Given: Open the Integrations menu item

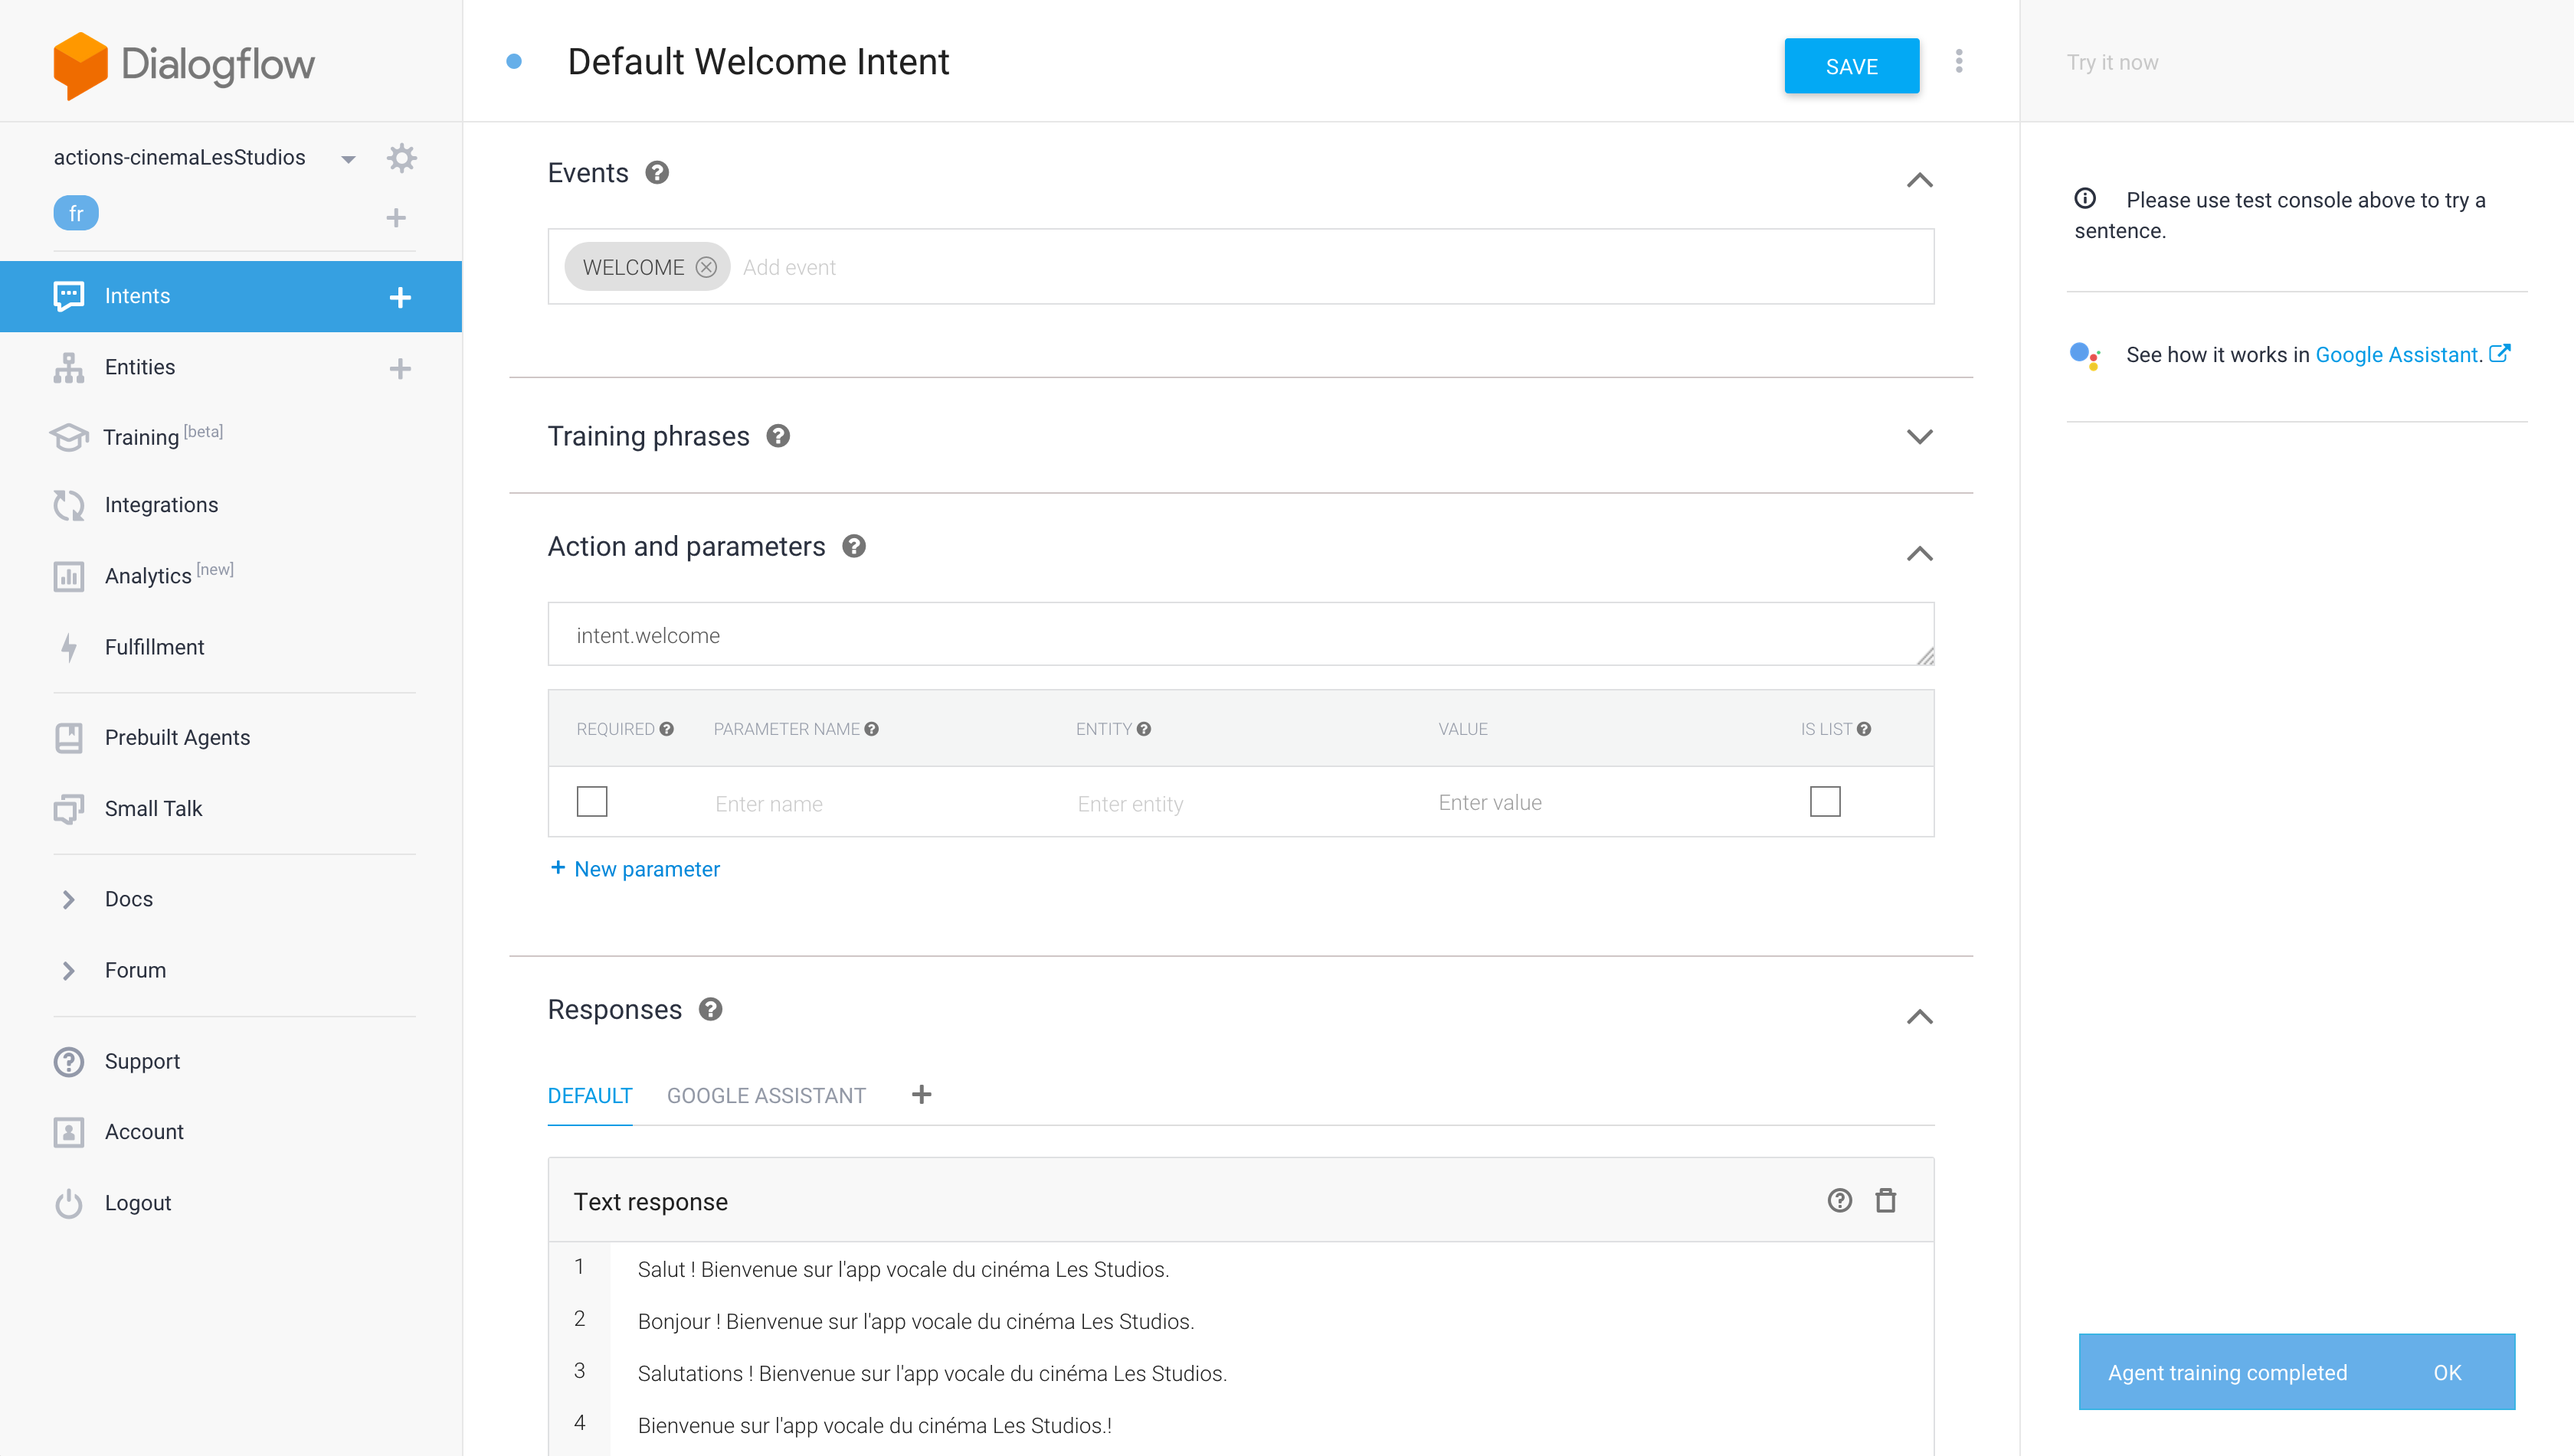Looking at the screenshot, I should click(x=160, y=505).
